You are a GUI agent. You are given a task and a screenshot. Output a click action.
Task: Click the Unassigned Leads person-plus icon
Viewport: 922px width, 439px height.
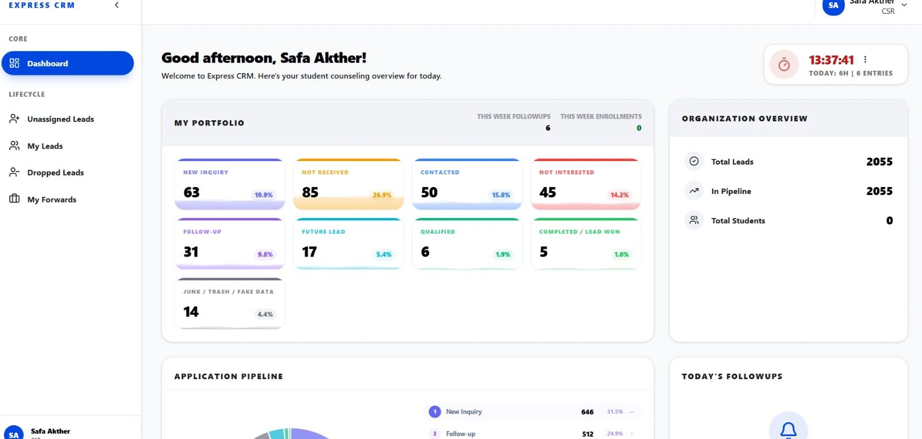tap(14, 119)
